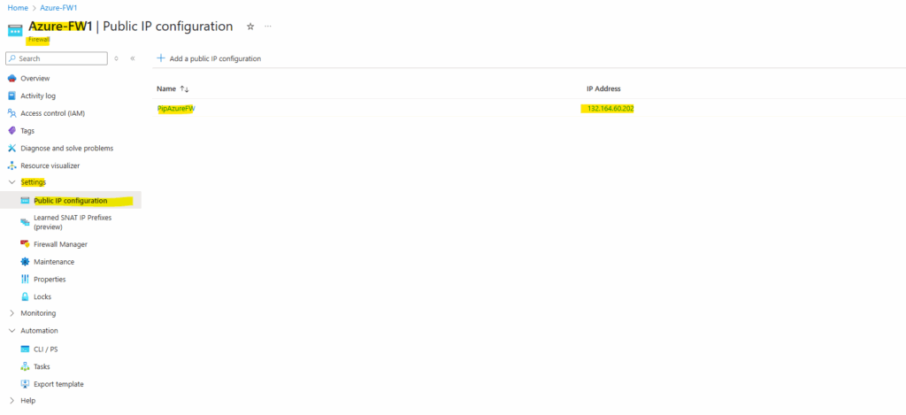Open Diagnose and solve problems
Screen dimensions: 906x415
67,148
